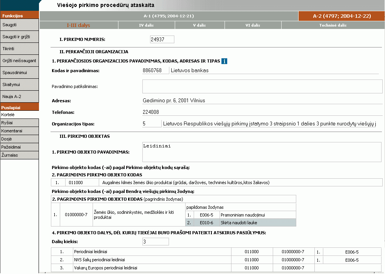
Task: Click the phone number 224008
Action: (151, 112)
